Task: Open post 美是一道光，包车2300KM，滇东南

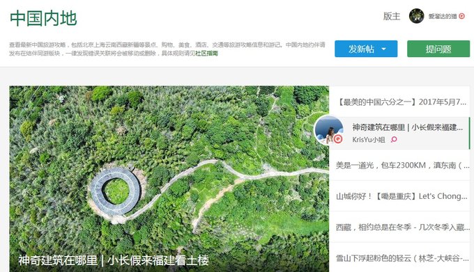Action: pyautogui.click(x=403, y=166)
